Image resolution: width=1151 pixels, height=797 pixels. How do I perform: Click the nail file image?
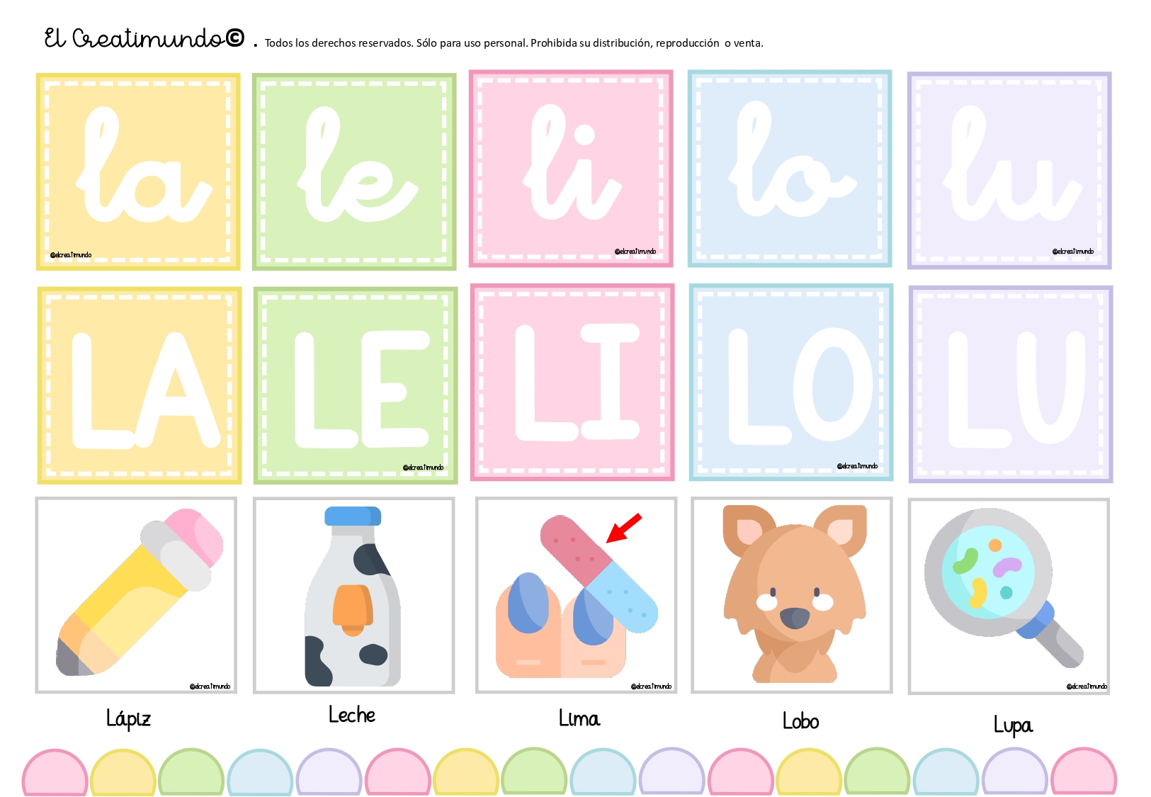pos(576,595)
